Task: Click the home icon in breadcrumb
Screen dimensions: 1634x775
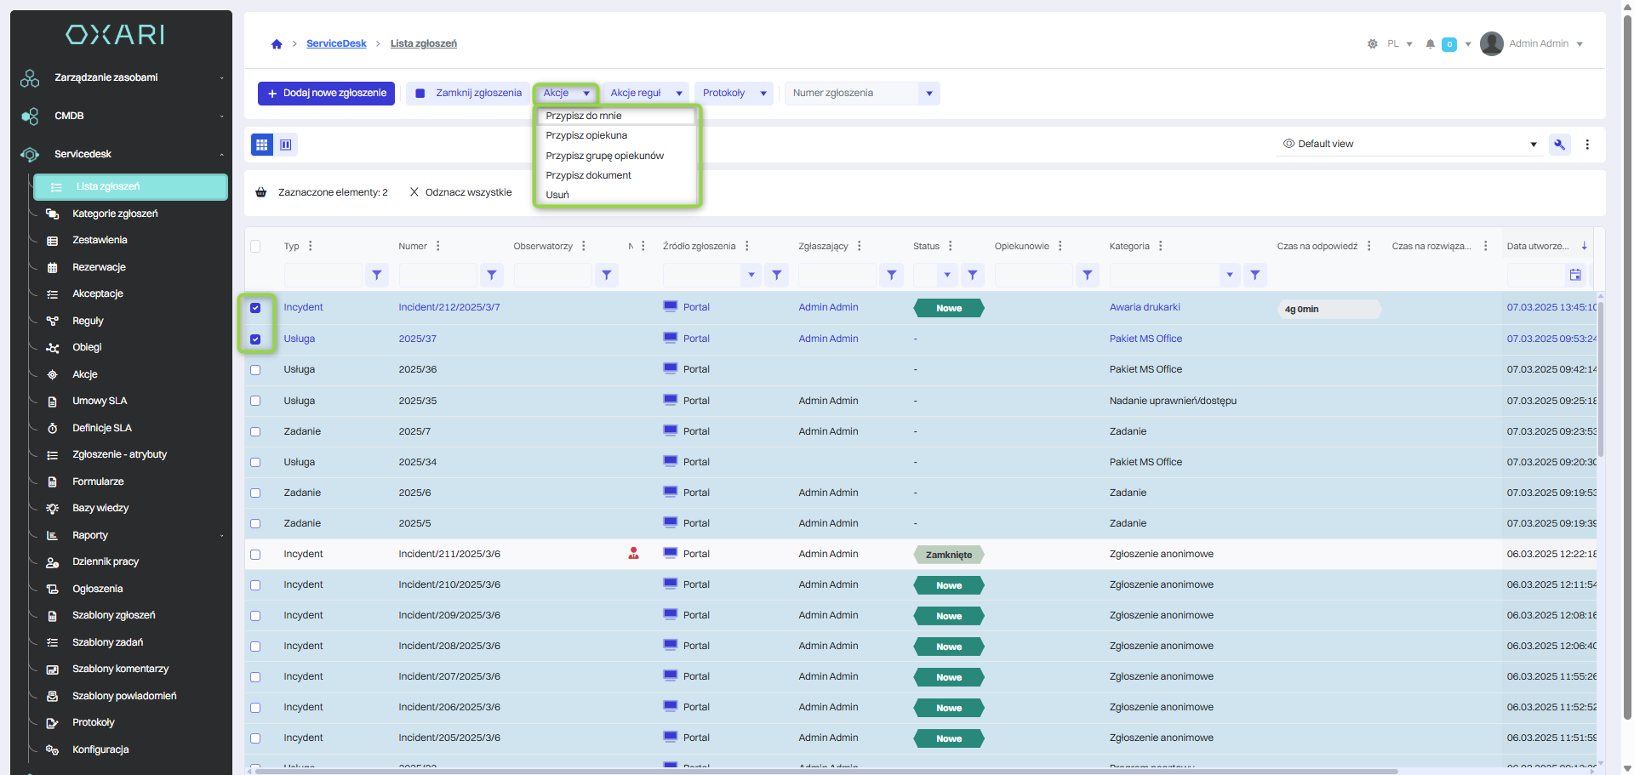Action: pyautogui.click(x=277, y=44)
